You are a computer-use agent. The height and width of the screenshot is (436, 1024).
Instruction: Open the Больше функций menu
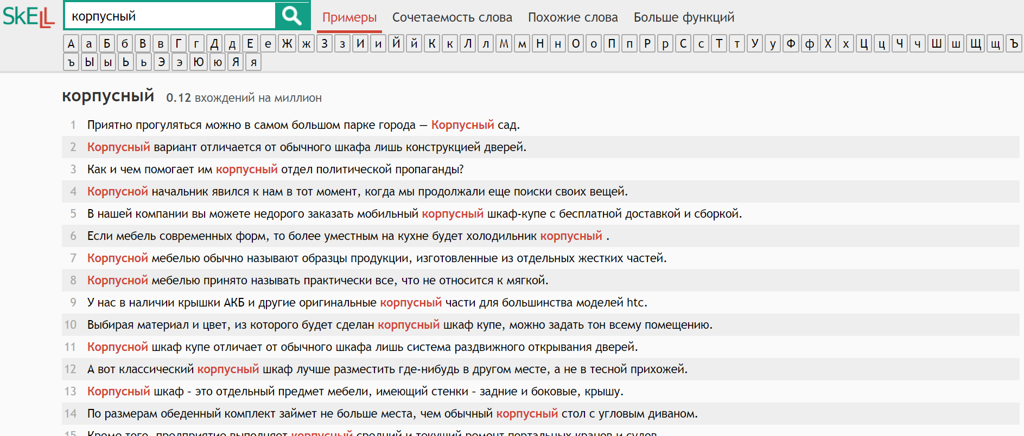684,17
